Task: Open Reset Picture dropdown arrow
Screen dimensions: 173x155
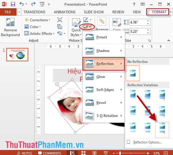Action: click(x=65, y=33)
